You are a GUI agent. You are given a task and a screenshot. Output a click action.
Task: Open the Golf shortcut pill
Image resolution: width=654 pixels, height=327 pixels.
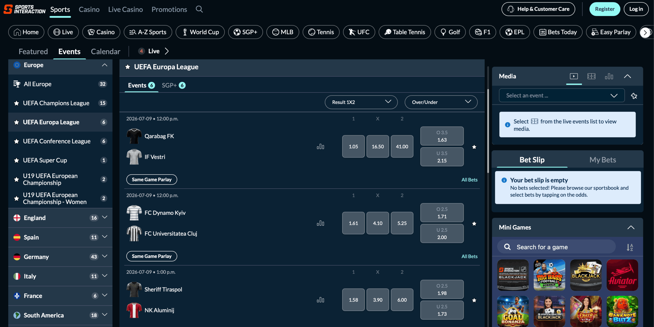tap(450, 32)
